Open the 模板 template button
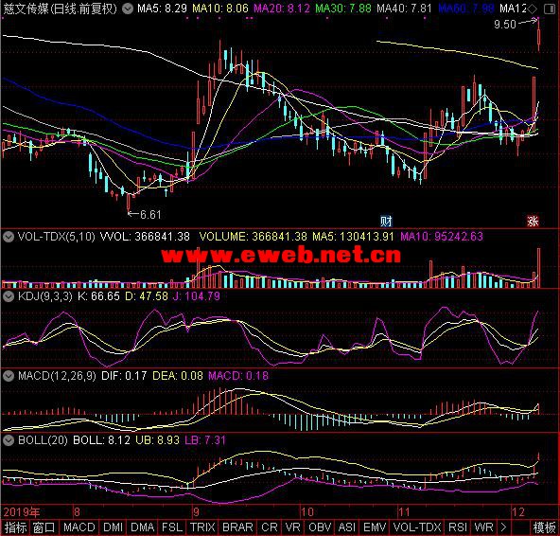560x536 pixels. 544,527
